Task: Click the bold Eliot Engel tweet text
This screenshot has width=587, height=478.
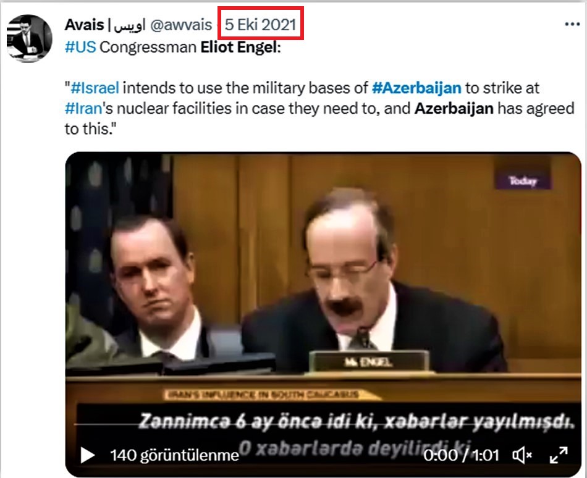Action: point(239,47)
